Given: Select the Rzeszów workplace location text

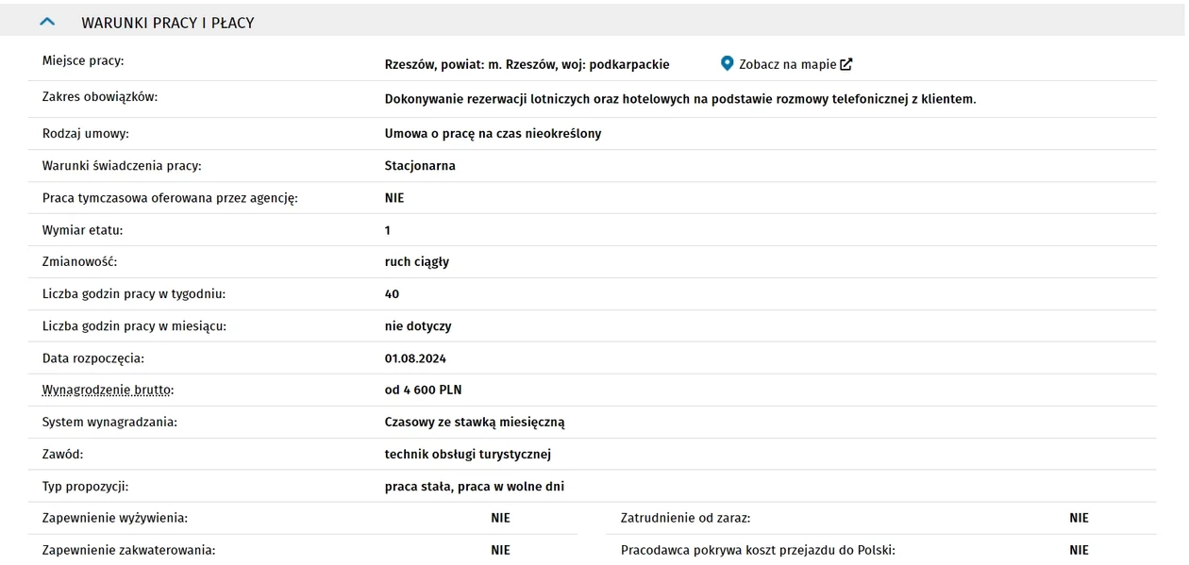Looking at the screenshot, I should [527, 64].
